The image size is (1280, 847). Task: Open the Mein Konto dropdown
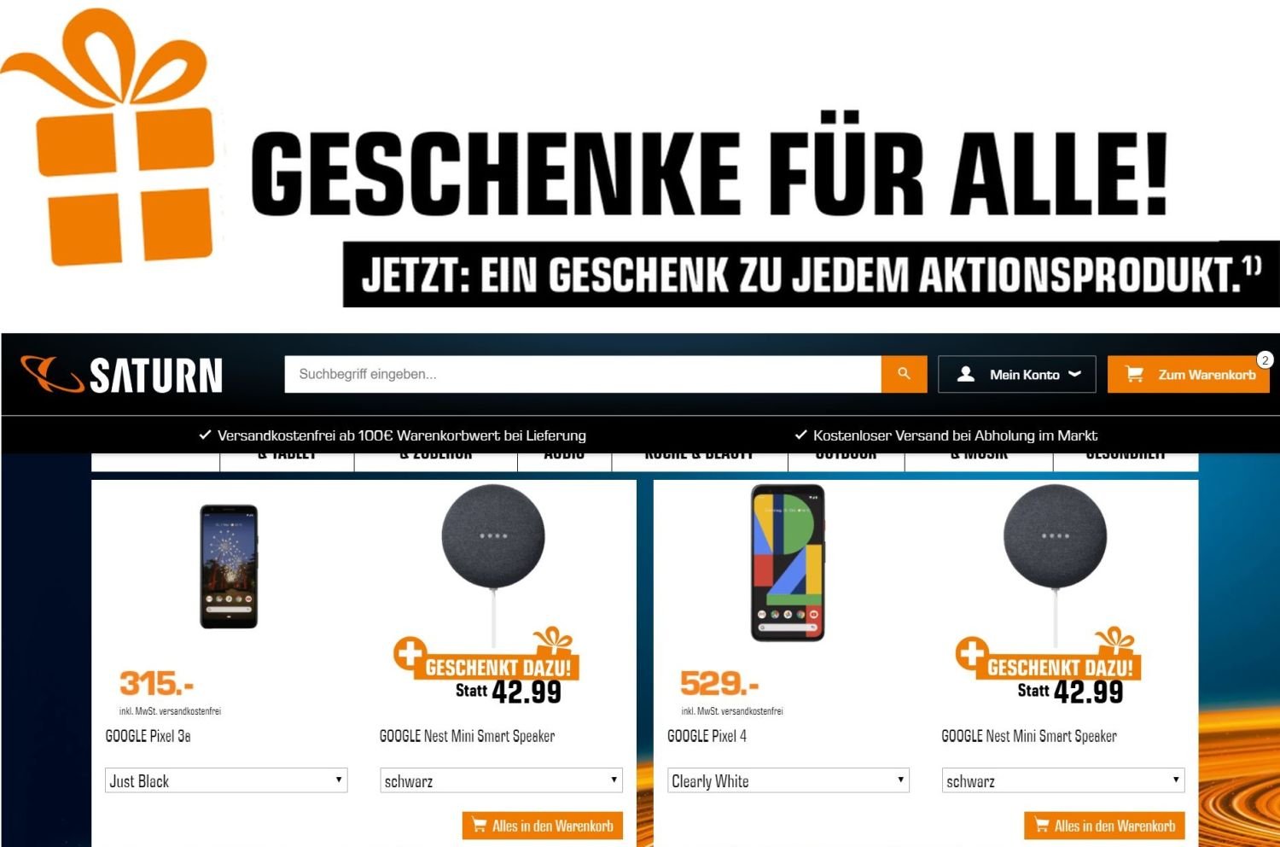pos(1016,374)
